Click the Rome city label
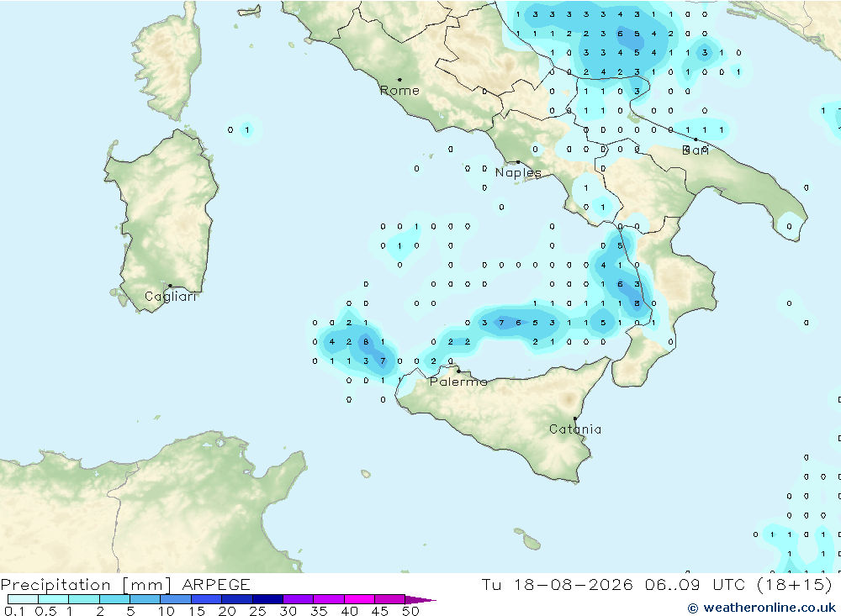The width and height of the screenshot is (841, 616). tap(399, 91)
